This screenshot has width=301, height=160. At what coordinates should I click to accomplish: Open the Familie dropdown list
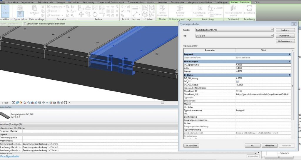(x=272, y=30)
